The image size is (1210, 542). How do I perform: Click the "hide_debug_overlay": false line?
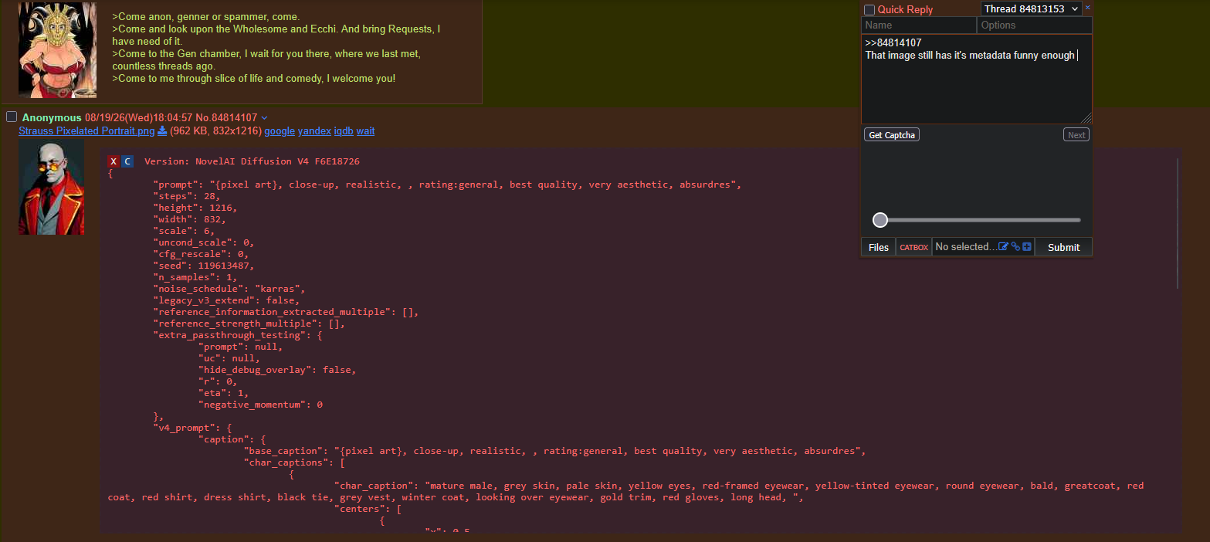click(x=277, y=370)
